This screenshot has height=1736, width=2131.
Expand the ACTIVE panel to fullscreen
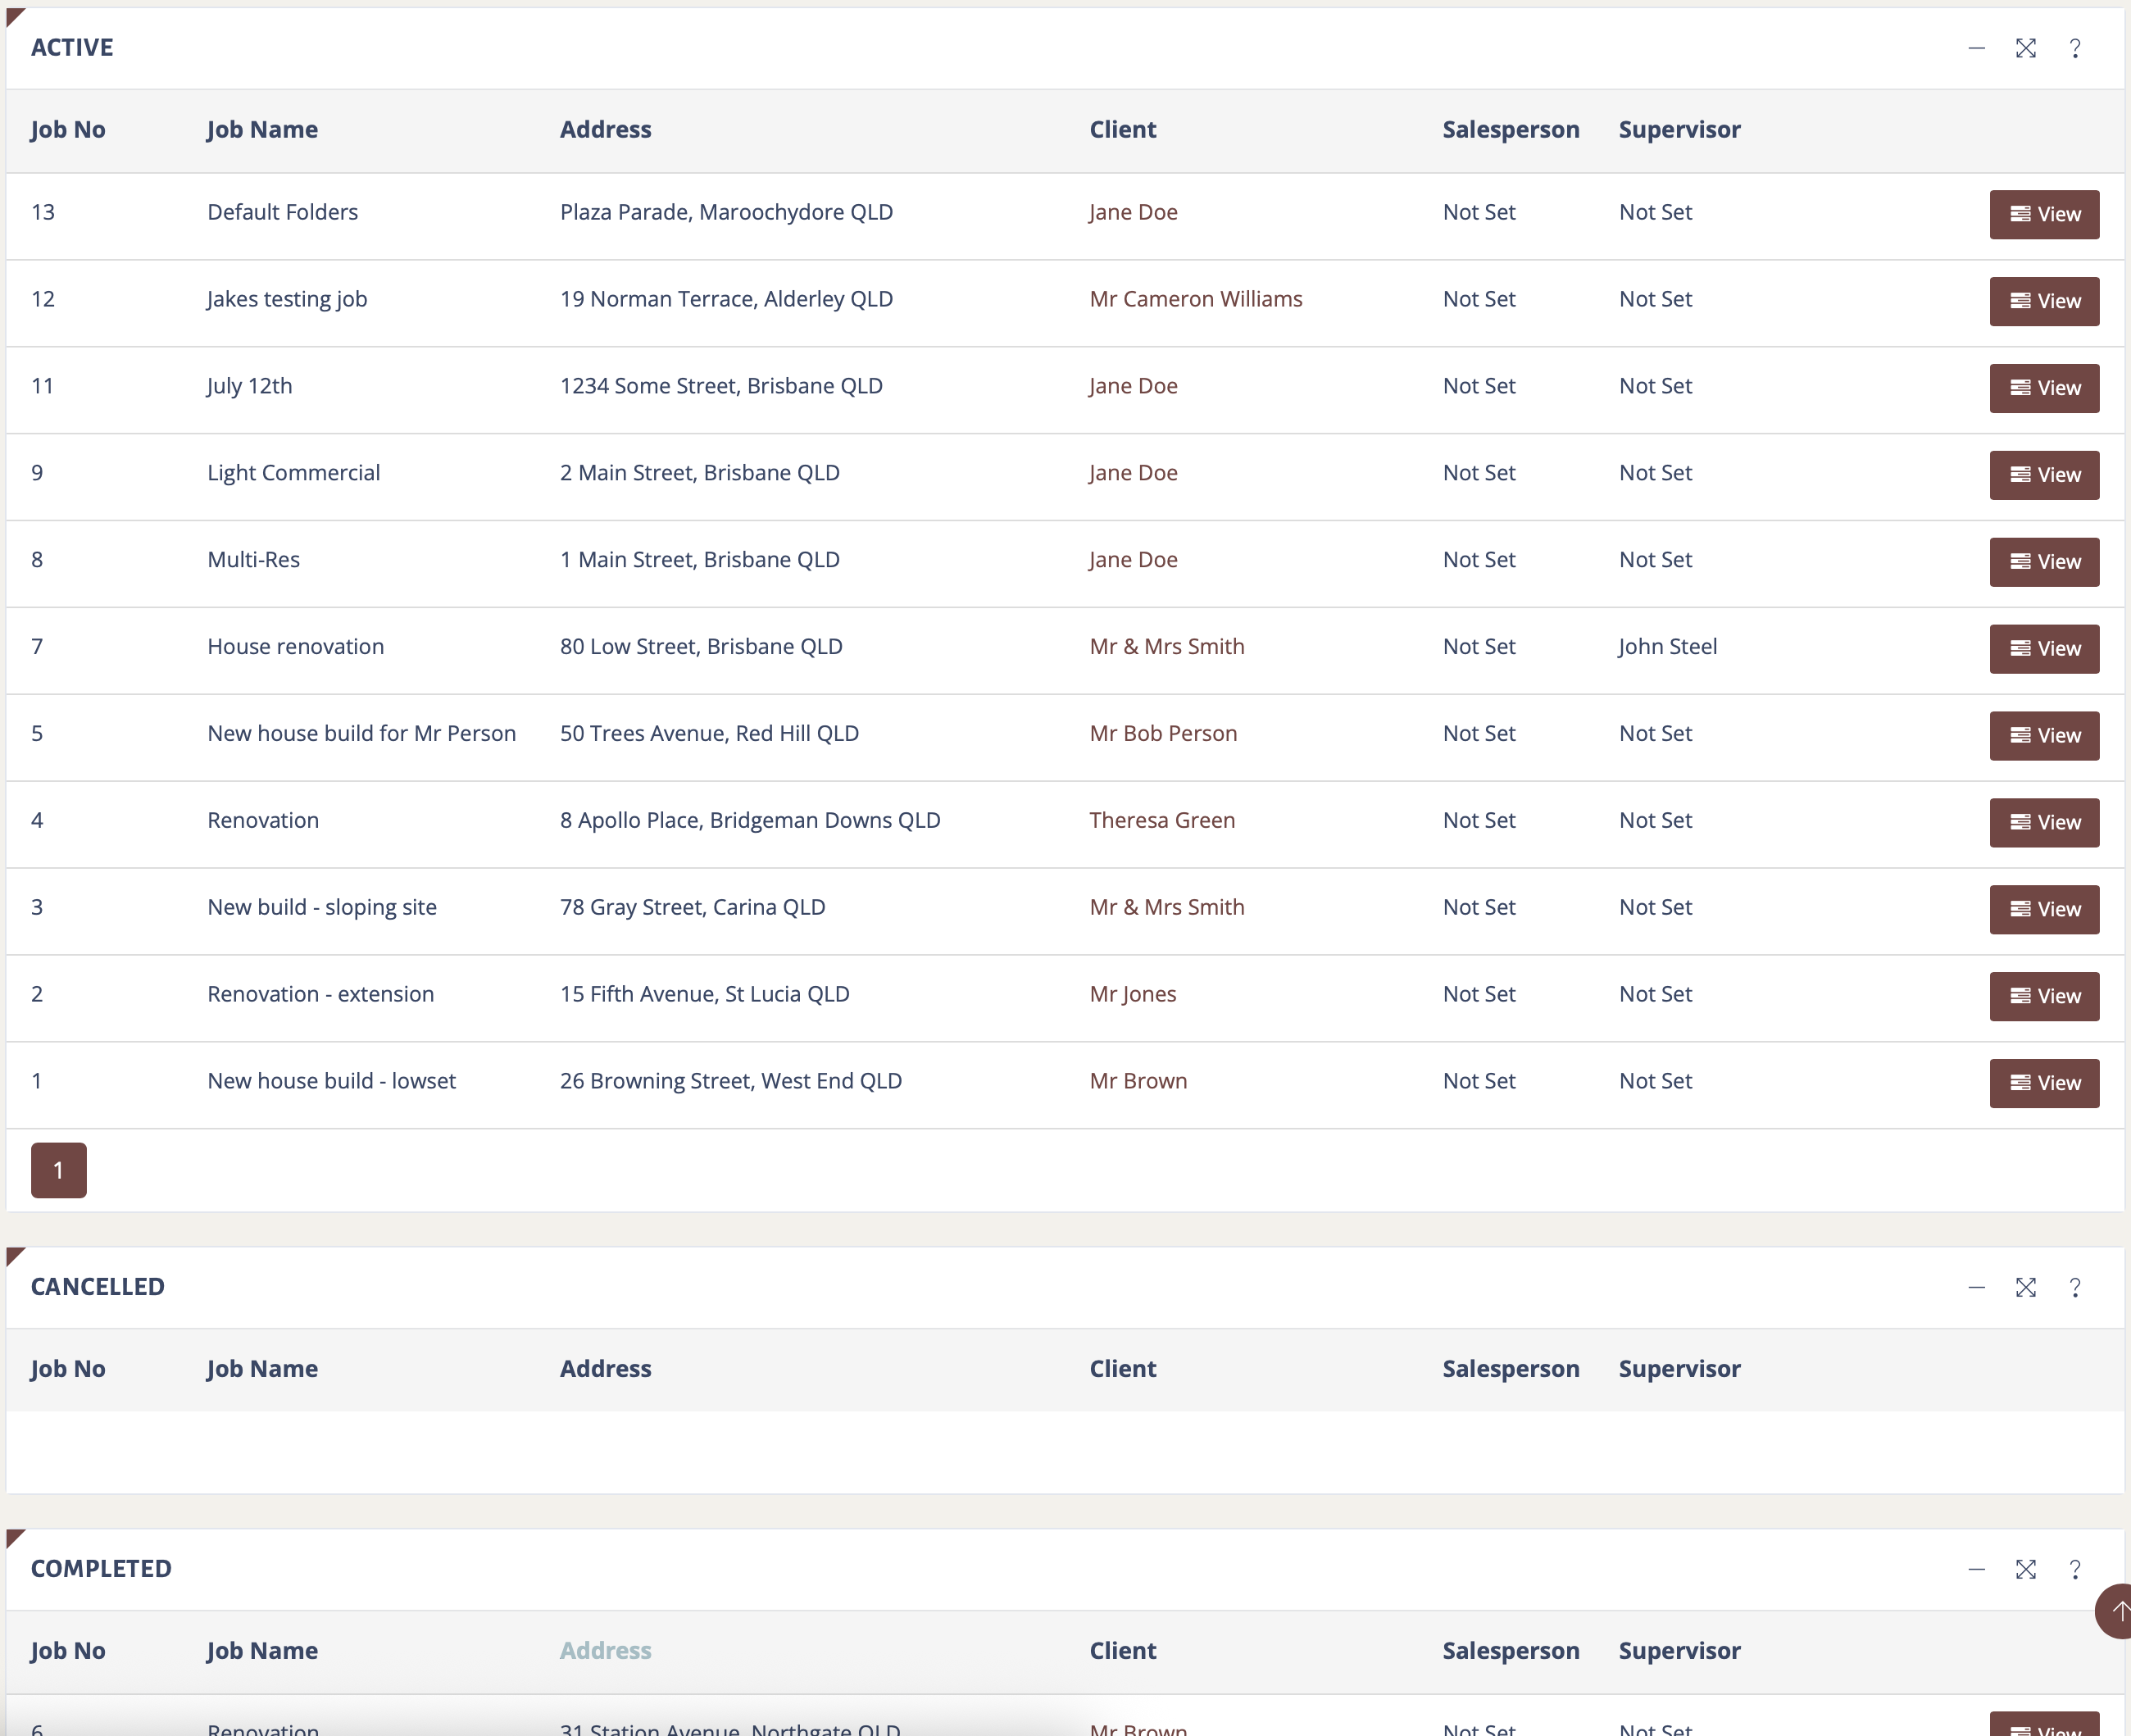(x=2025, y=48)
